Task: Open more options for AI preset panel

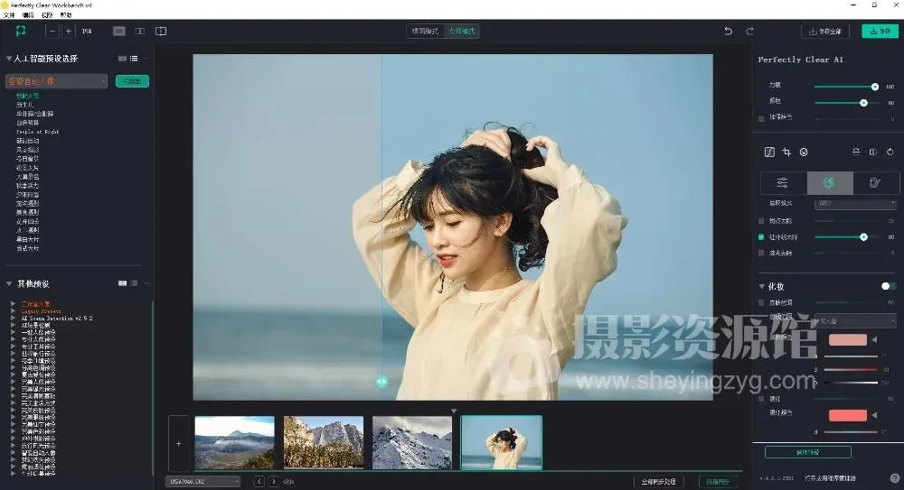Action: 147,59
